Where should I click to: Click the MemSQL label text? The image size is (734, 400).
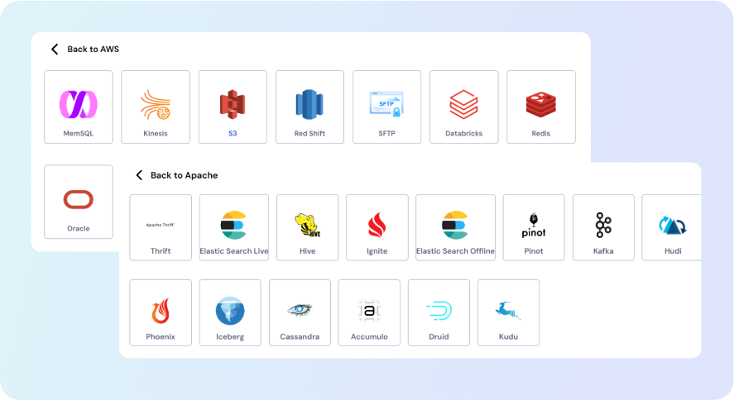click(78, 133)
